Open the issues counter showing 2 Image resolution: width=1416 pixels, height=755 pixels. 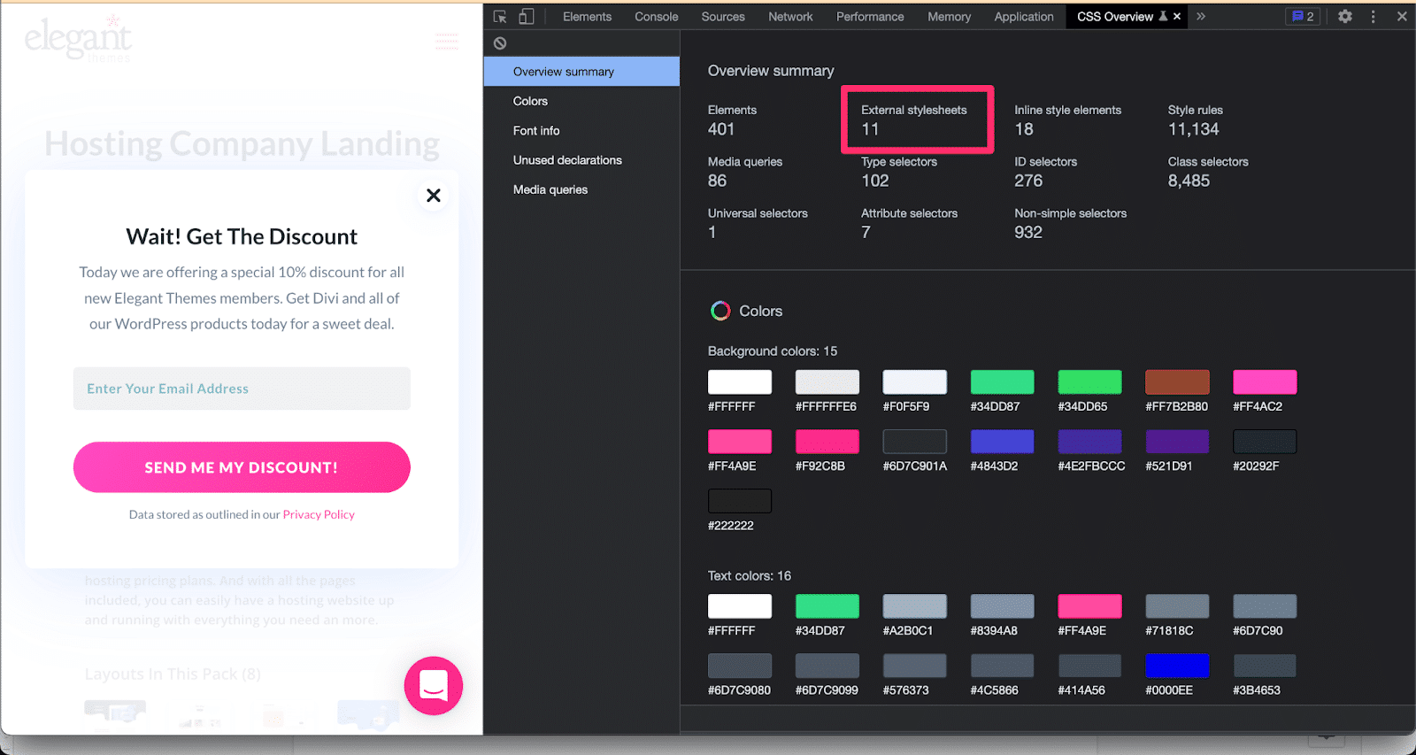tap(1303, 17)
